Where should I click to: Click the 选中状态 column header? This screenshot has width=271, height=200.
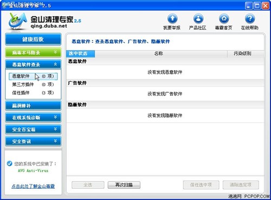coord(81,54)
